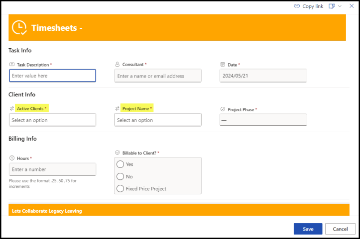
Task: Click the Consultant person icon
Action: point(118,65)
